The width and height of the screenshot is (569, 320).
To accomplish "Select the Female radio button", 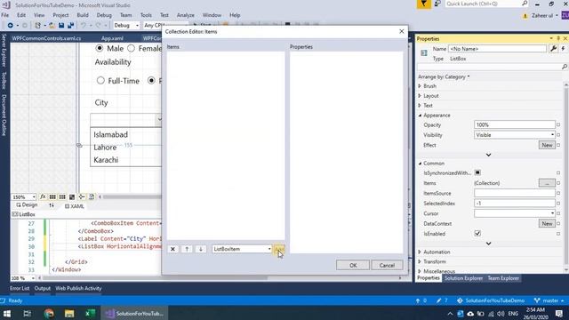I will click(131, 48).
